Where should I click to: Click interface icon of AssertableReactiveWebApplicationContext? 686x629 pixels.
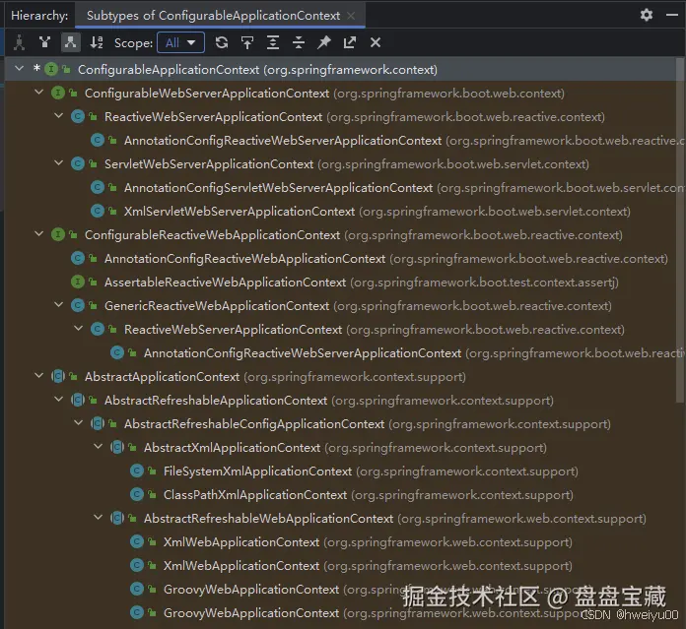point(78,282)
